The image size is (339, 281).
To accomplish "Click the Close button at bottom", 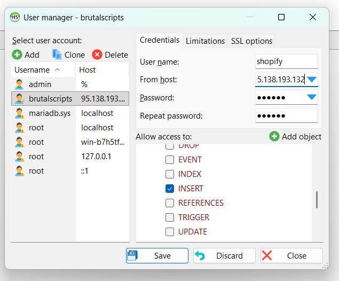I will click(291, 255).
